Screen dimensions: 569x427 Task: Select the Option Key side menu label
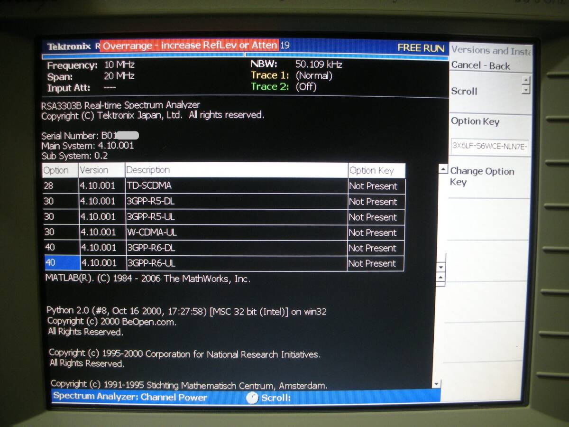pyautogui.click(x=475, y=121)
